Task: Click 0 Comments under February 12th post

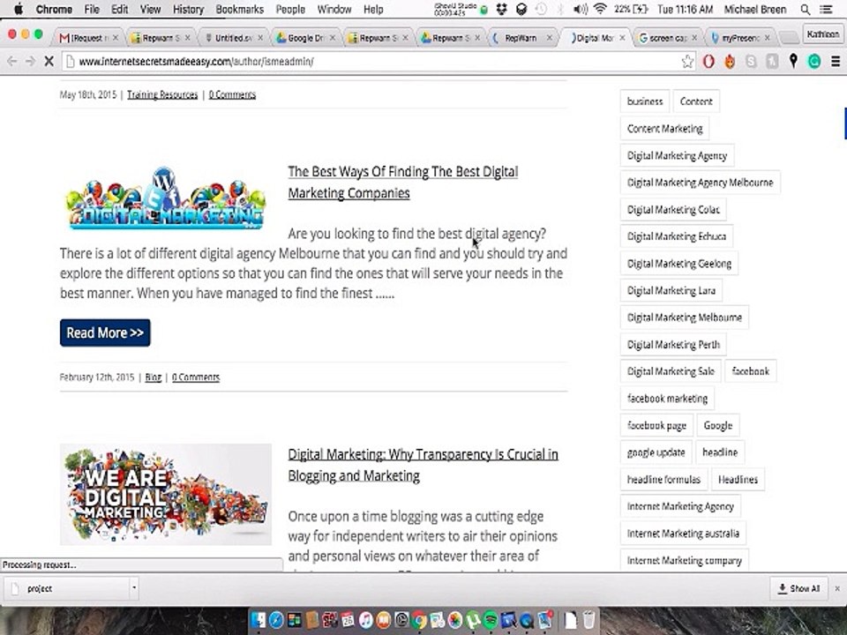Action: [196, 377]
